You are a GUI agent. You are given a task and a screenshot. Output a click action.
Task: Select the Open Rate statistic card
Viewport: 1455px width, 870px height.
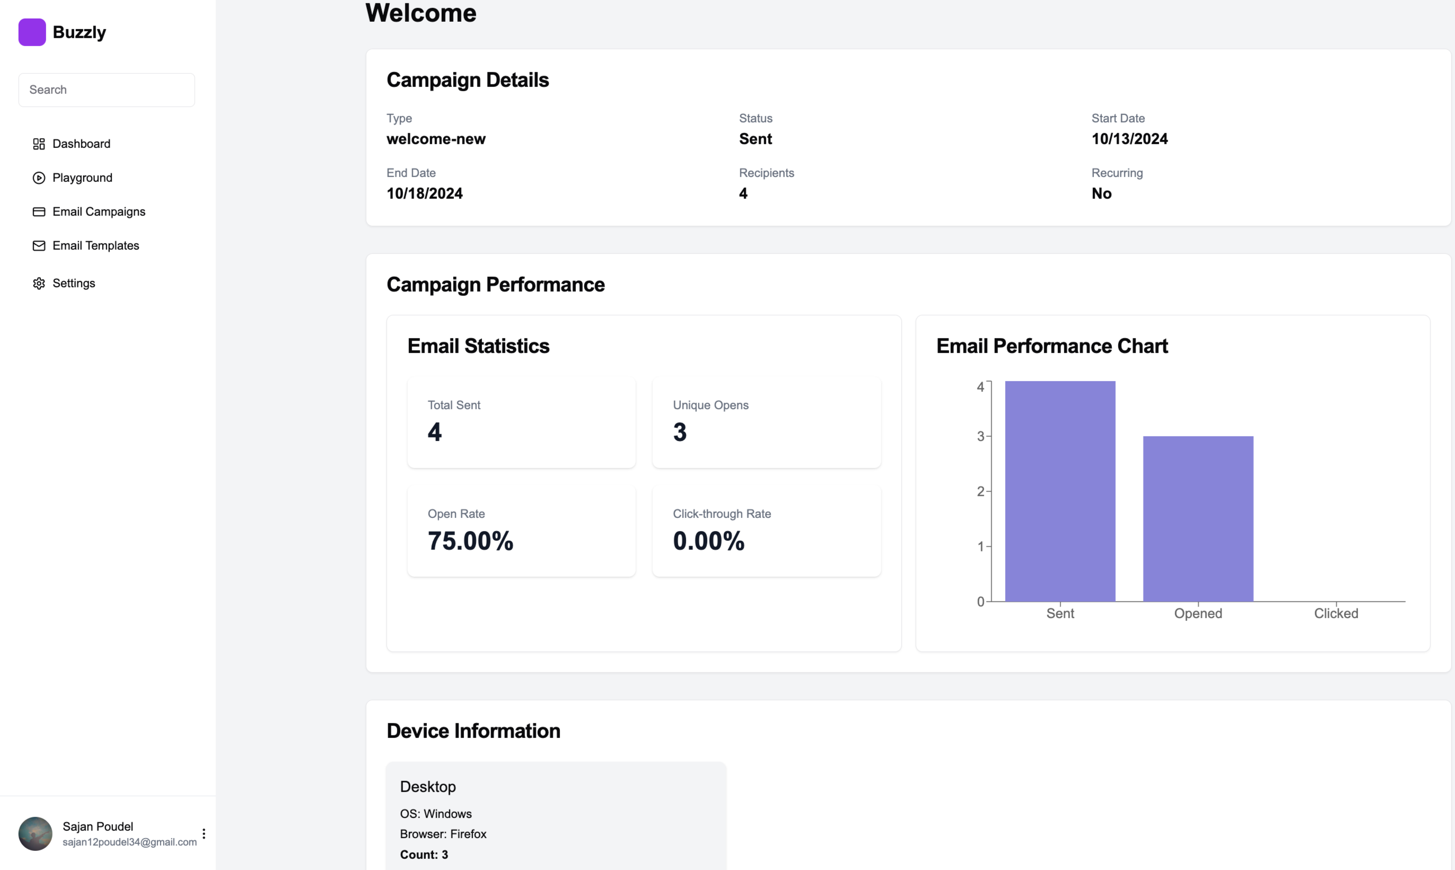pos(521,531)
